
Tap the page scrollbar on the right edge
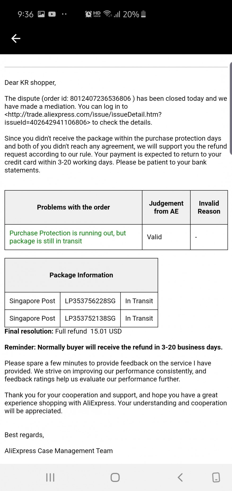(231, 108)
